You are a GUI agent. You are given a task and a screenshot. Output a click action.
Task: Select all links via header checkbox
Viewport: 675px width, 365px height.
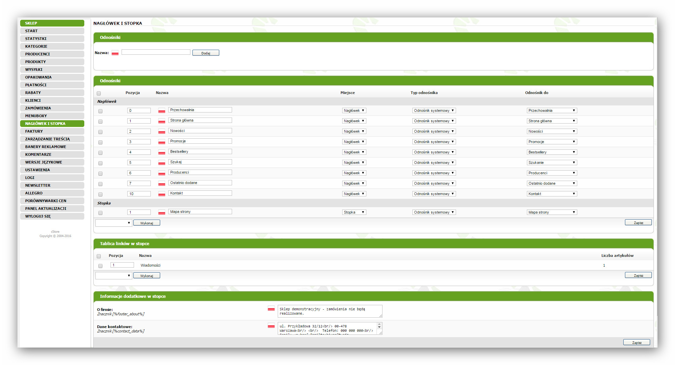tap(99, 93)
